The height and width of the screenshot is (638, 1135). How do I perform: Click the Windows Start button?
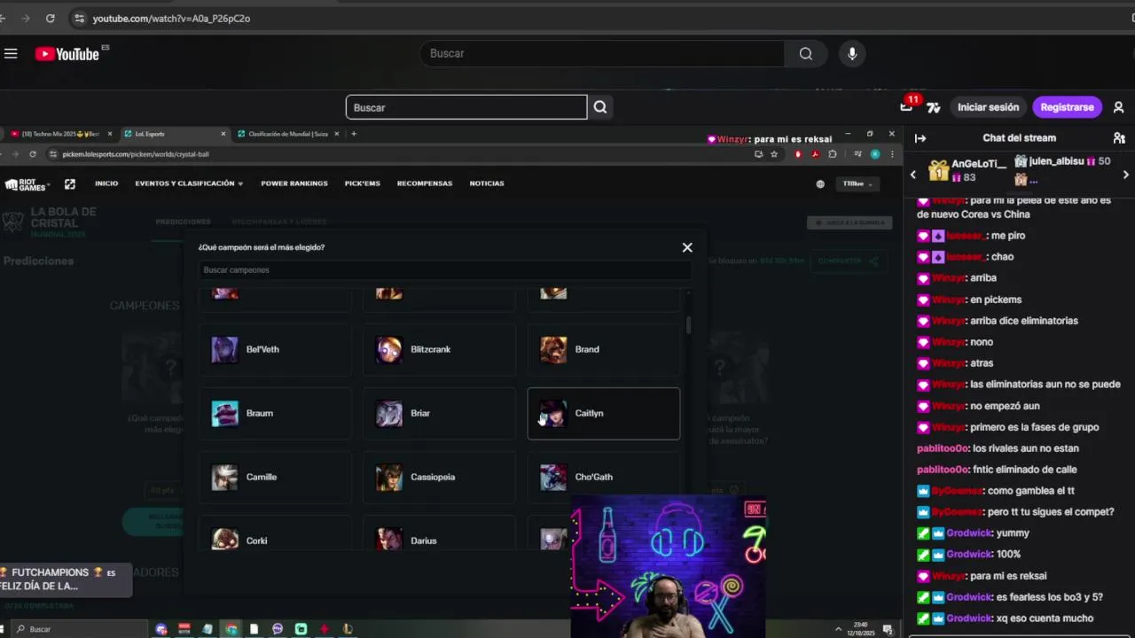pyautogui.click(x=2, y=629)
